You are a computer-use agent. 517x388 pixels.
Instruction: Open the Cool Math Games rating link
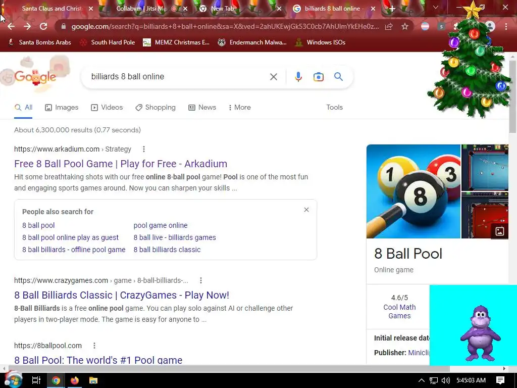pos(399,311)
